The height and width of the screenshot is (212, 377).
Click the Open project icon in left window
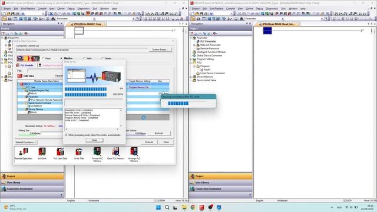(x=8, y=14)
